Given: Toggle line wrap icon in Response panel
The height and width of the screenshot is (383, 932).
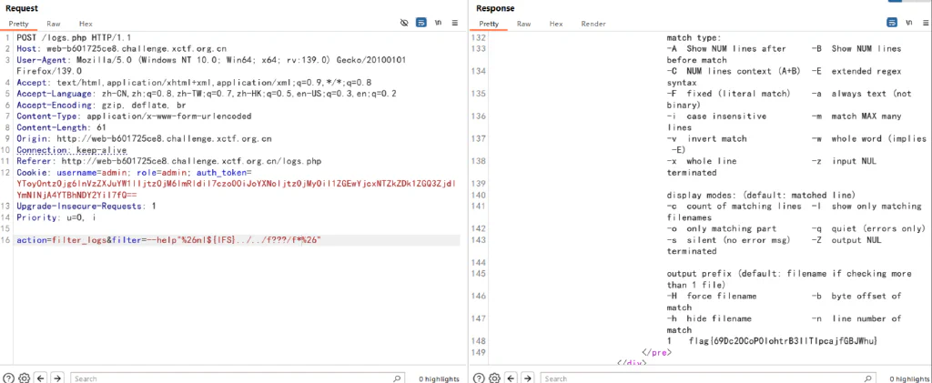Looking at the screenshot, I should click(x=892, y=23).
